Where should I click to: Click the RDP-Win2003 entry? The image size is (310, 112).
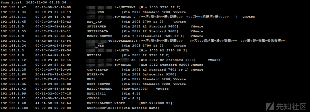135,89
